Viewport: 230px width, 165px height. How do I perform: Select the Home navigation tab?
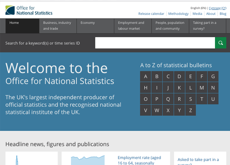pos(22,26)
